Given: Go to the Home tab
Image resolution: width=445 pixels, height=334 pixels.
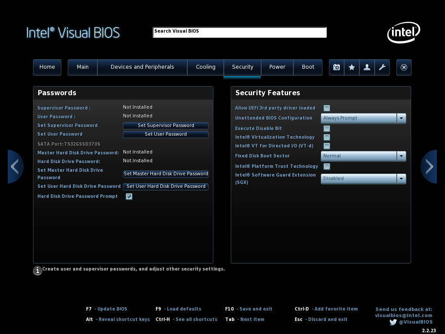Looking at the screenshot, I should [x=47, y=67].
